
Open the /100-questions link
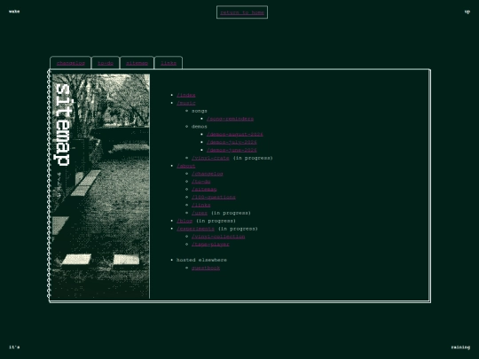click(x=214, y=198)
